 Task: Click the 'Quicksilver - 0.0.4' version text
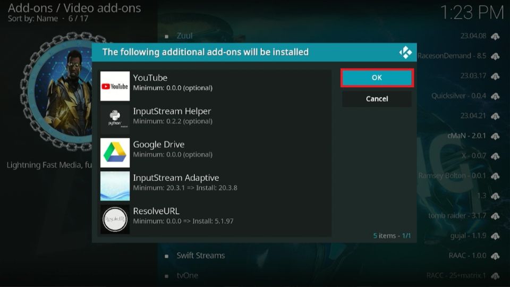[458, 96]
